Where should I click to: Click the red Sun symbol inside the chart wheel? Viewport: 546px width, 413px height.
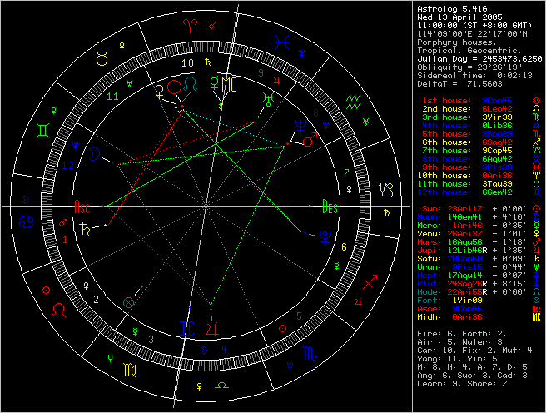[173, 87]
